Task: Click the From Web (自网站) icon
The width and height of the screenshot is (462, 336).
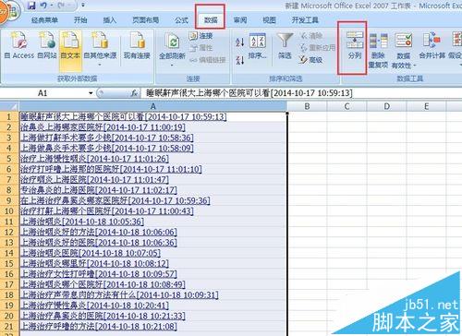Action: click(x=47, y=45)
